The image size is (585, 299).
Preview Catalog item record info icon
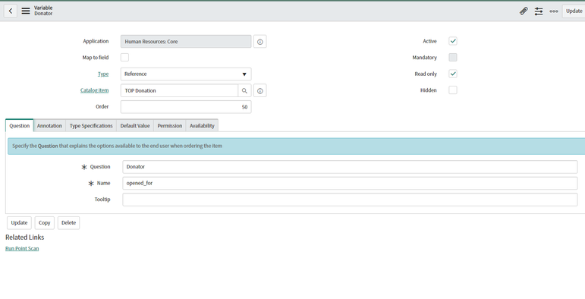click(260, 90)
